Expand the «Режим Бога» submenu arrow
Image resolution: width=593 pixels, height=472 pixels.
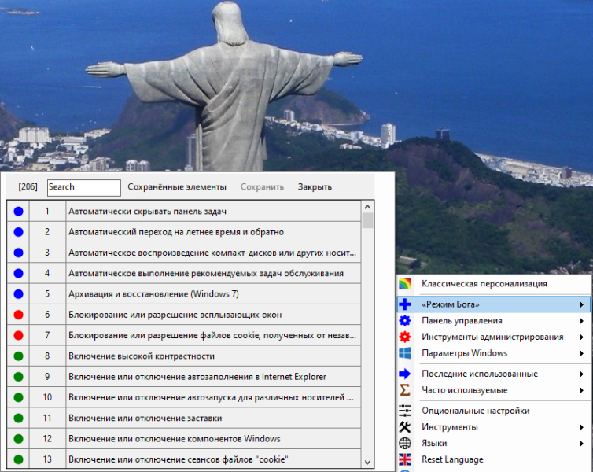[x=582, y=304]
